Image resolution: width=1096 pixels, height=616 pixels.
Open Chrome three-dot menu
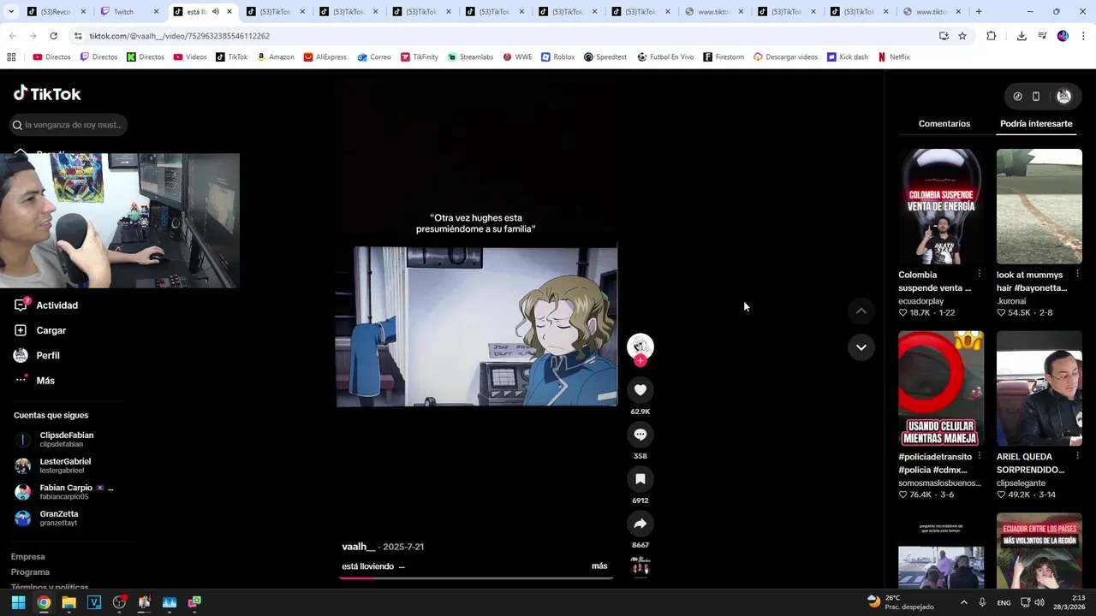(1083, 36)
